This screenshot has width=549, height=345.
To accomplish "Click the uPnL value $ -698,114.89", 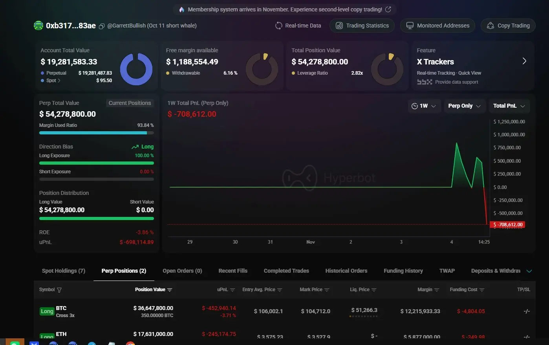I will 137,242.
